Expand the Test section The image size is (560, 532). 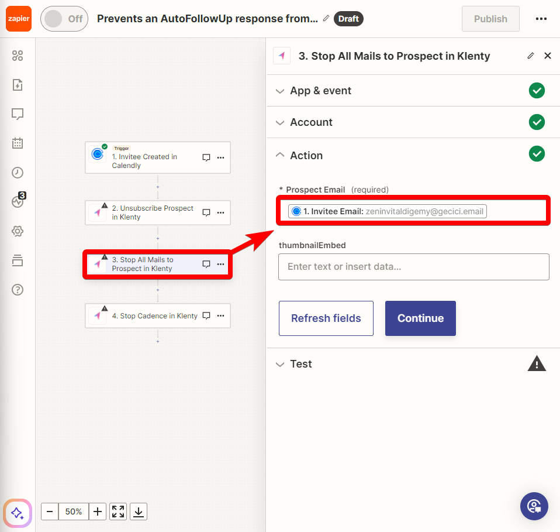click(x=413, y=364)
